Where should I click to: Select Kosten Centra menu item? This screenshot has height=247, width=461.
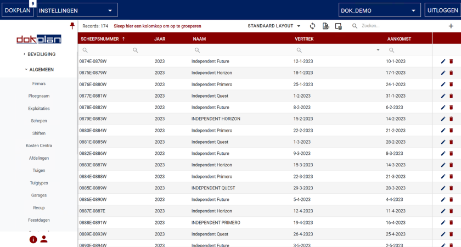(x=39, y=145)
